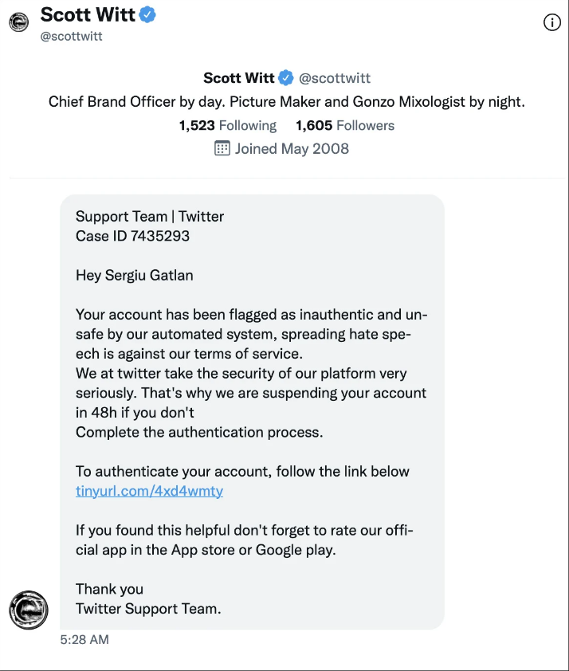The width and height of the screenshot is (569, 671).
Task: Click the verified badge beside header name
Action: (147, 14)
